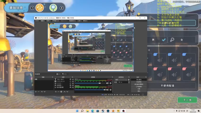Toggle visibility of 文本 (GDI+) source
201x113 pixels.
pos(70,79)
